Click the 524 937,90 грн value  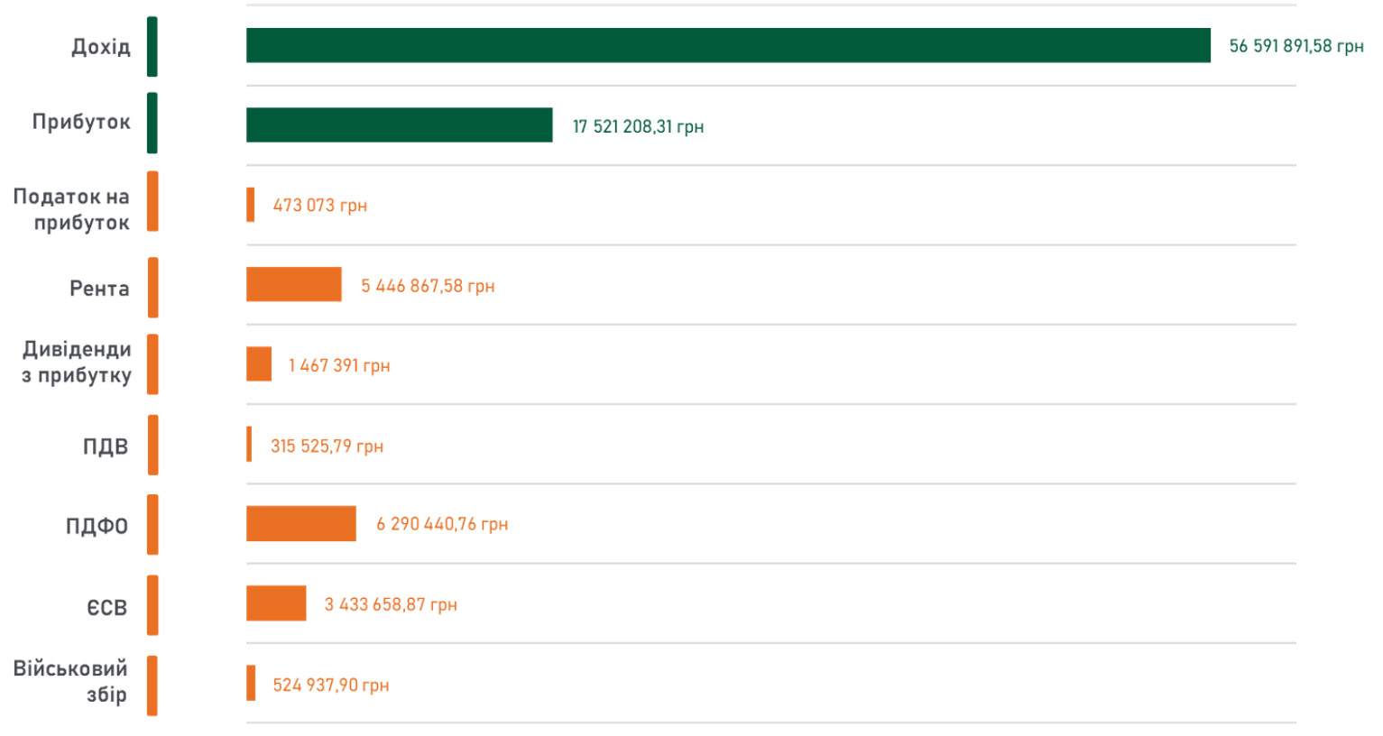[x=330, y=685]
